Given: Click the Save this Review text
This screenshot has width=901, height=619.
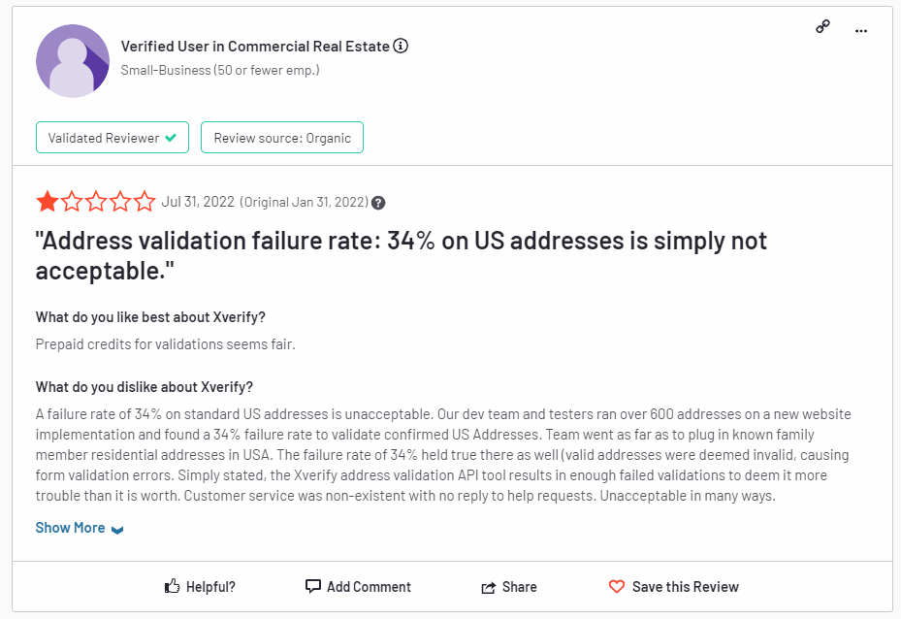Looking at the screenshot, I should coord(685,587).
